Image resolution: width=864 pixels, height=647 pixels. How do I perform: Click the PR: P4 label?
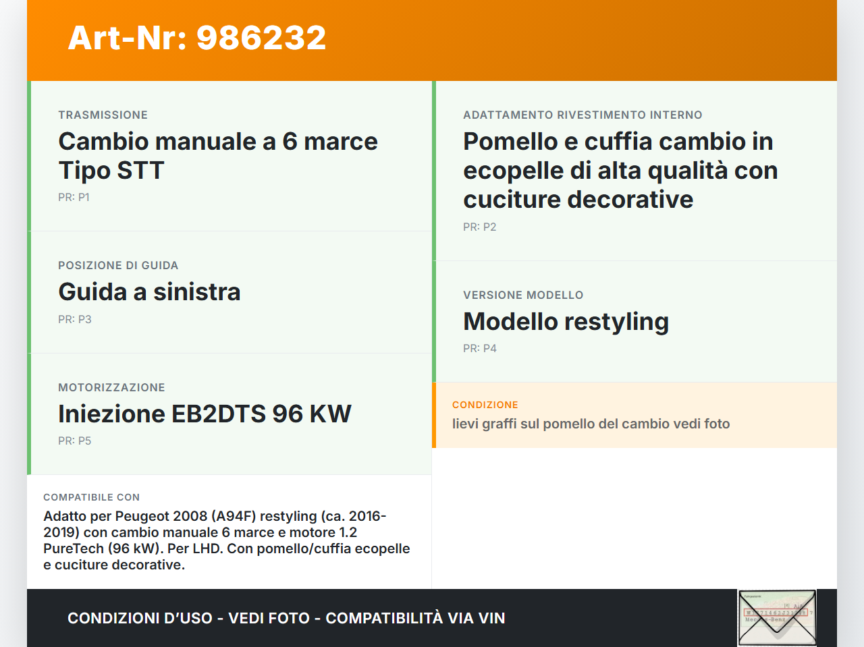pyautogui.click(x=479, y=348)
